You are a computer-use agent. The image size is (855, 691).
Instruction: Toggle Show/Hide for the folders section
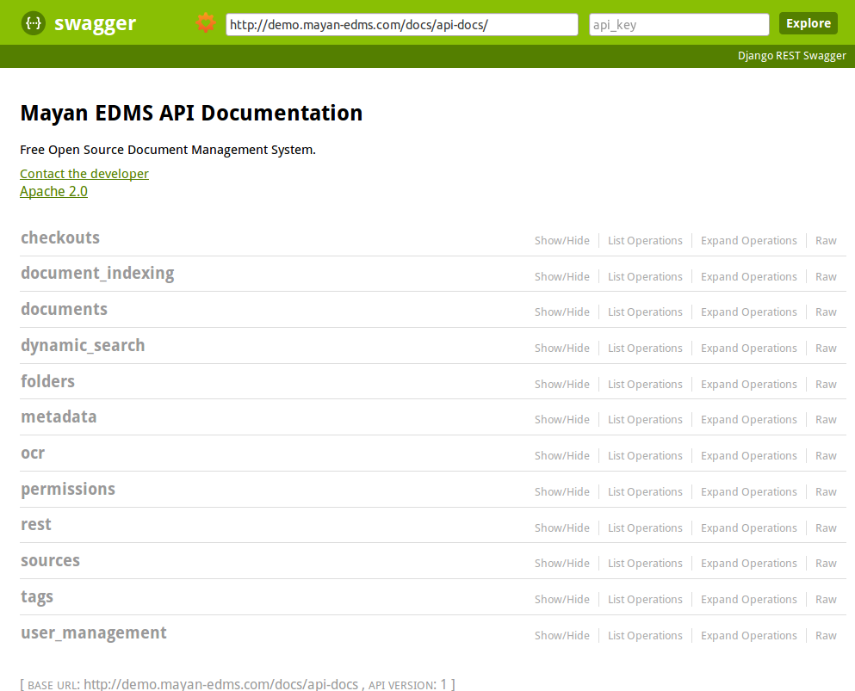pyautogui.click(x=561, y=385)
